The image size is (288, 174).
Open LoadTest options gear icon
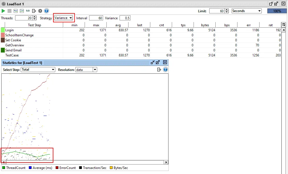(x=40, y=11)
